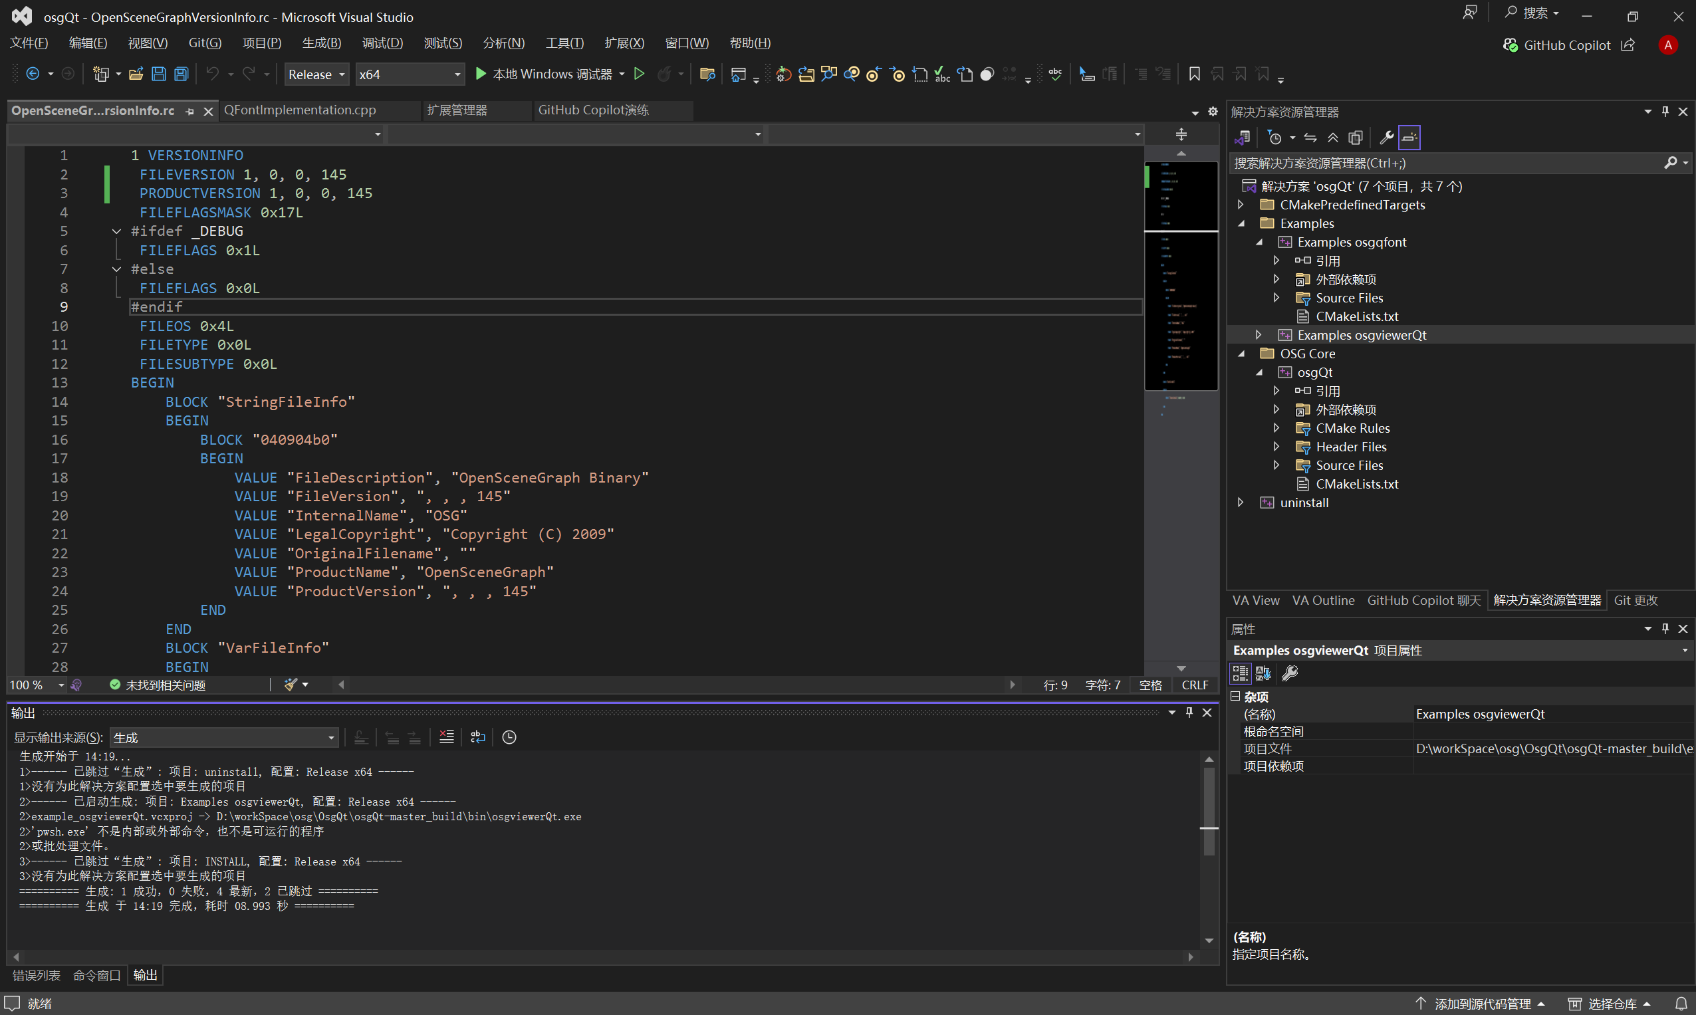The width and height of the screenshot is (1696, 1015).
Task: Pin the Solution Explorer panel
Action: pos(1665,112)
